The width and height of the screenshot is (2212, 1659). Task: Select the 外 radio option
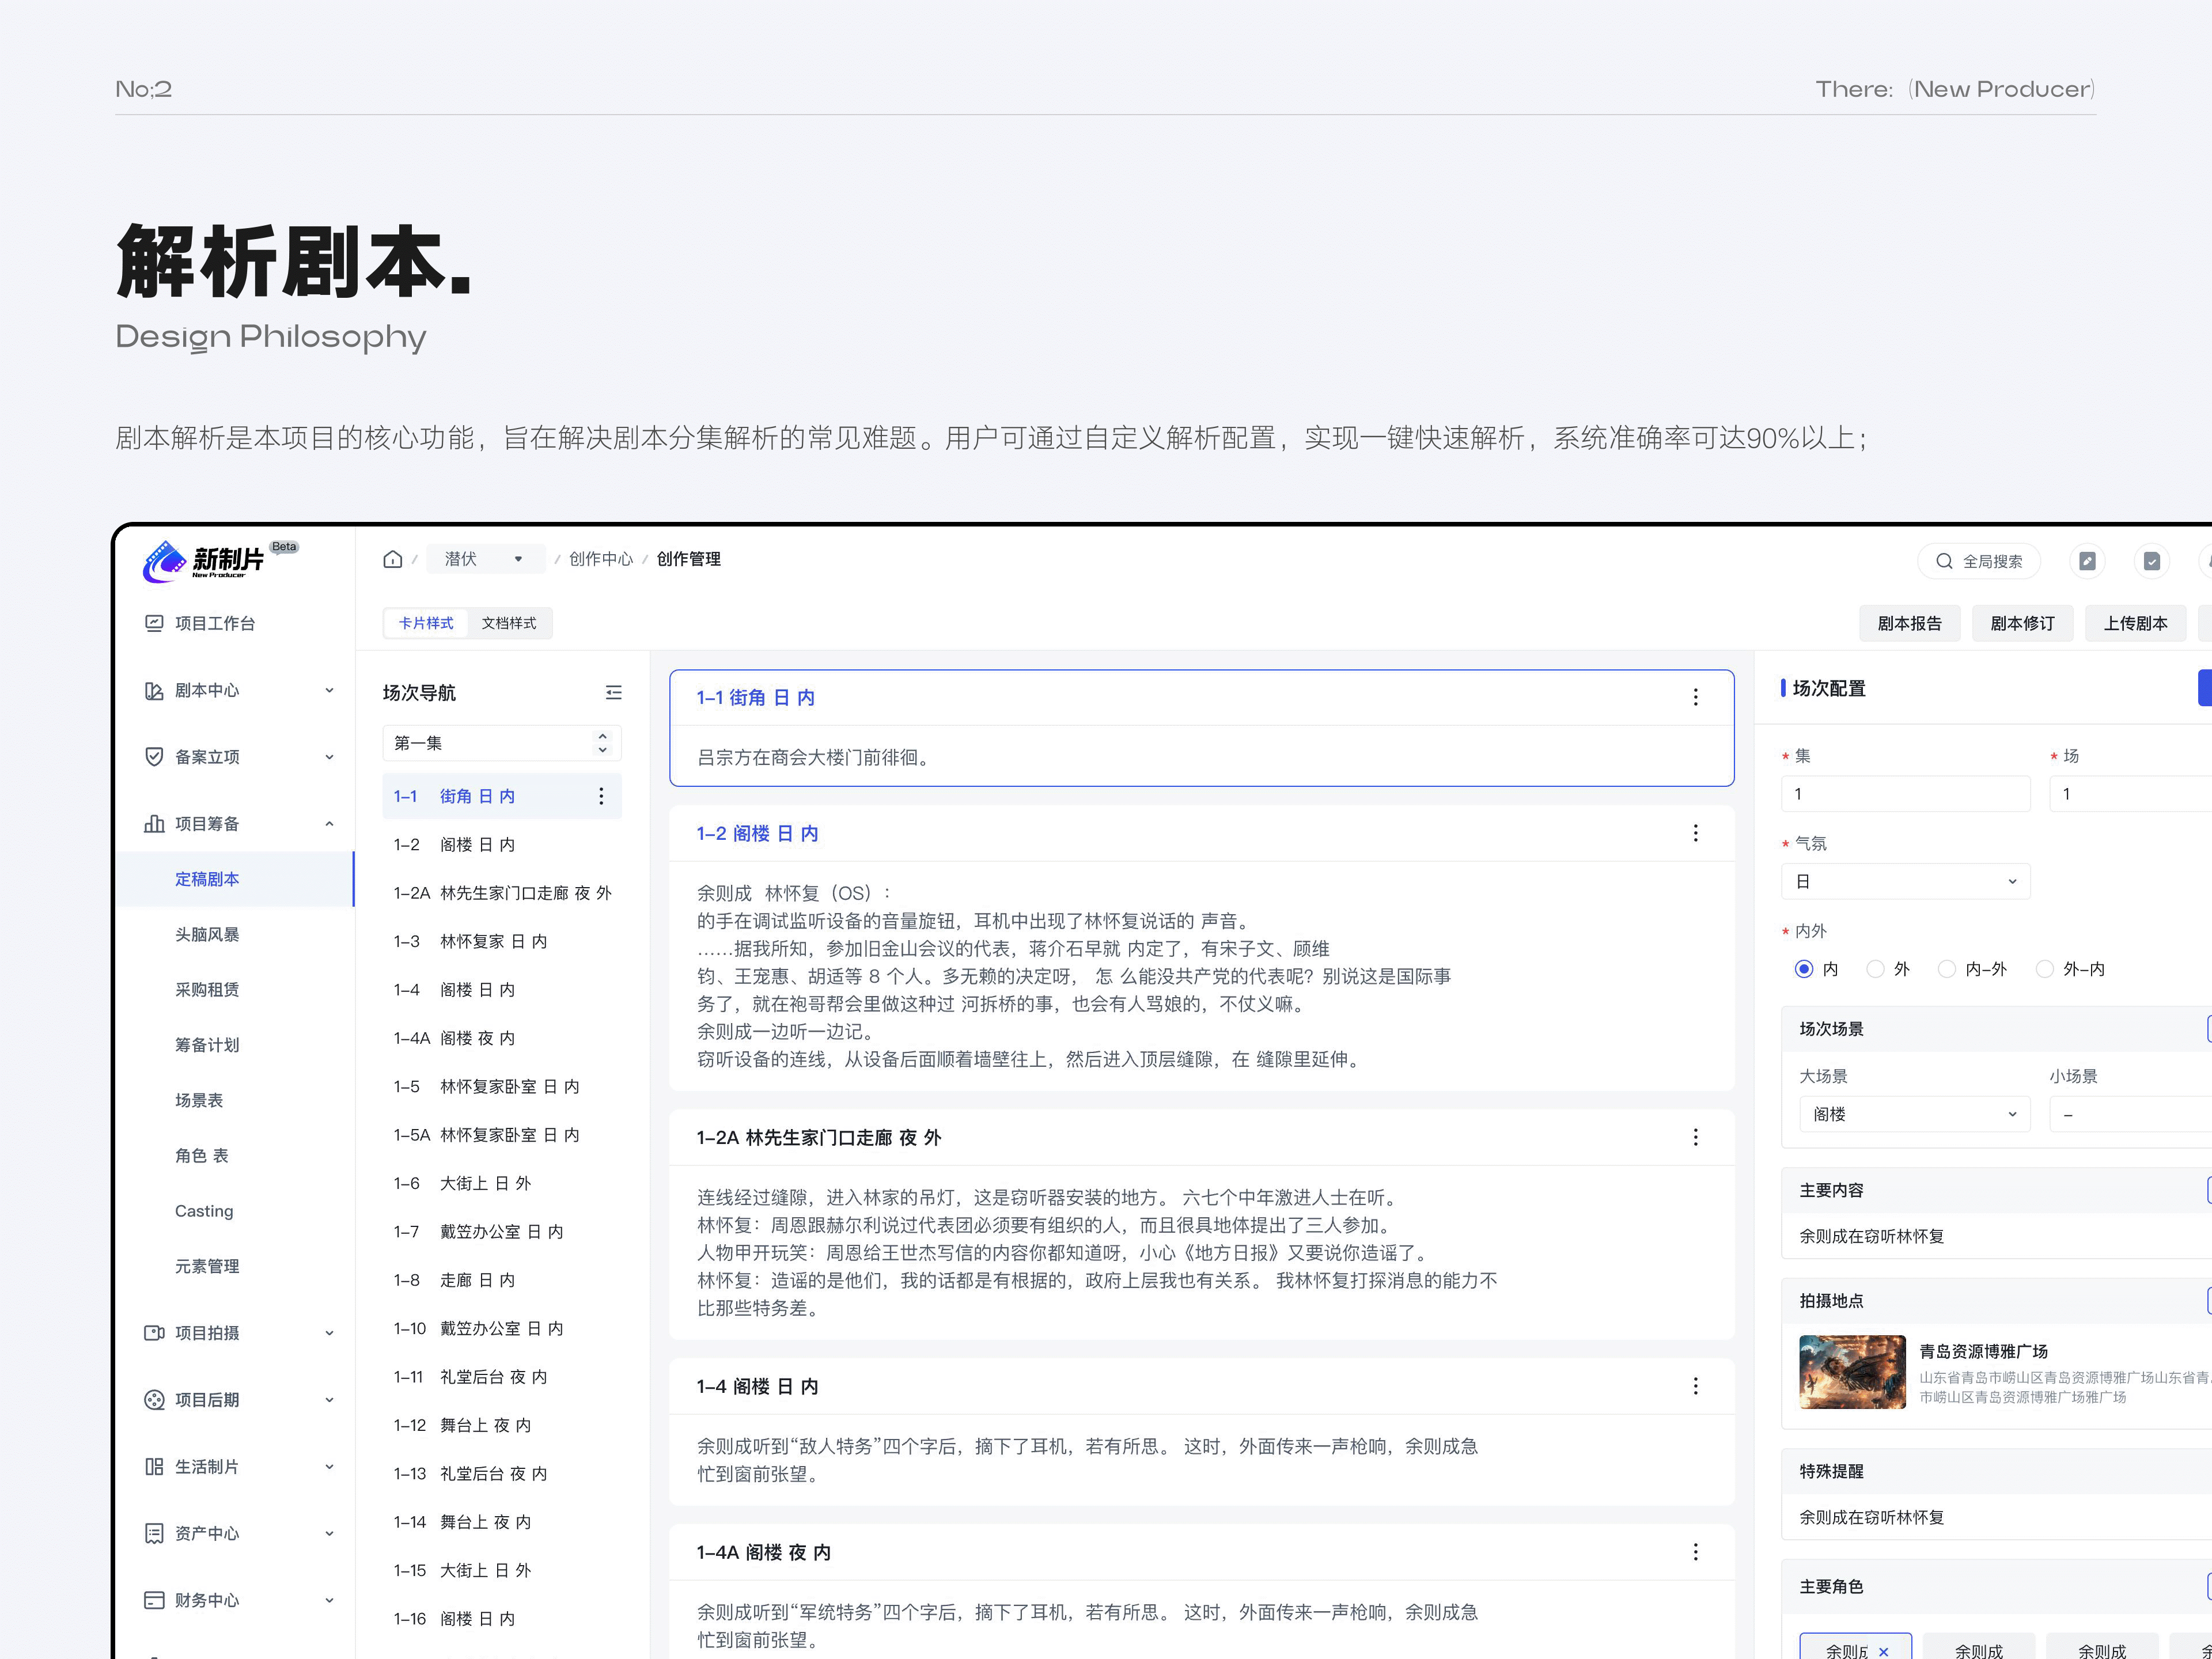tap(1876, 969)
